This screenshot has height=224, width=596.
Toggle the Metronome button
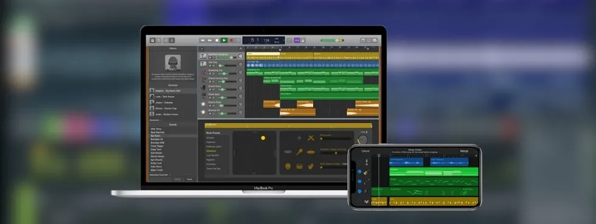tap(303, 40)
